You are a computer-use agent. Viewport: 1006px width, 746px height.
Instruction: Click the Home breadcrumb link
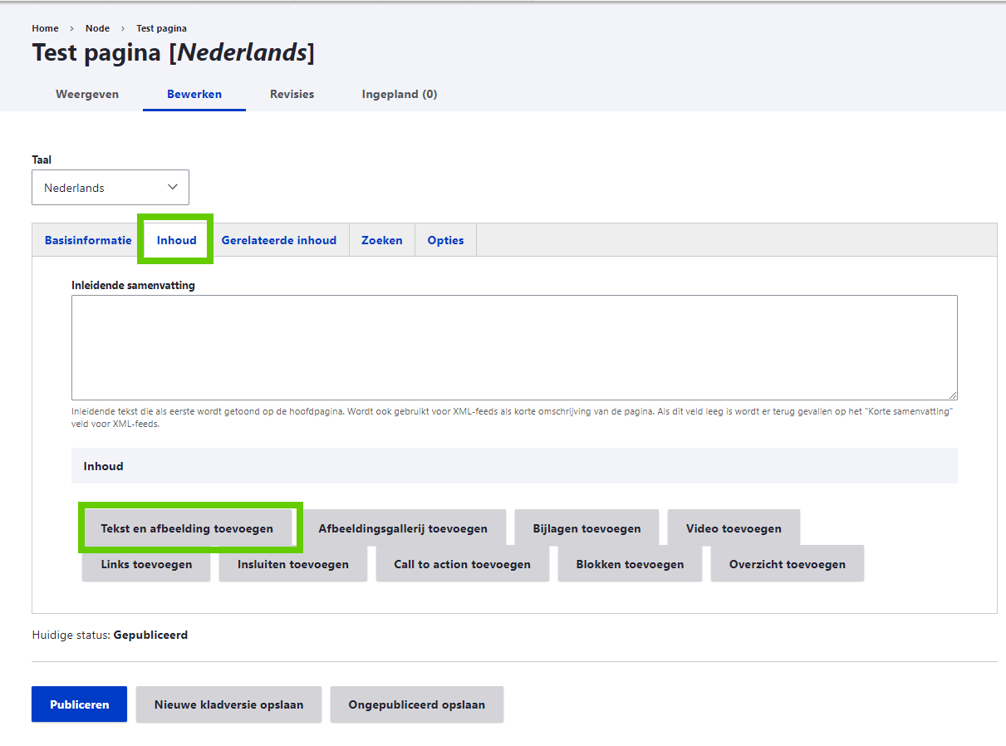click(45, 28)
